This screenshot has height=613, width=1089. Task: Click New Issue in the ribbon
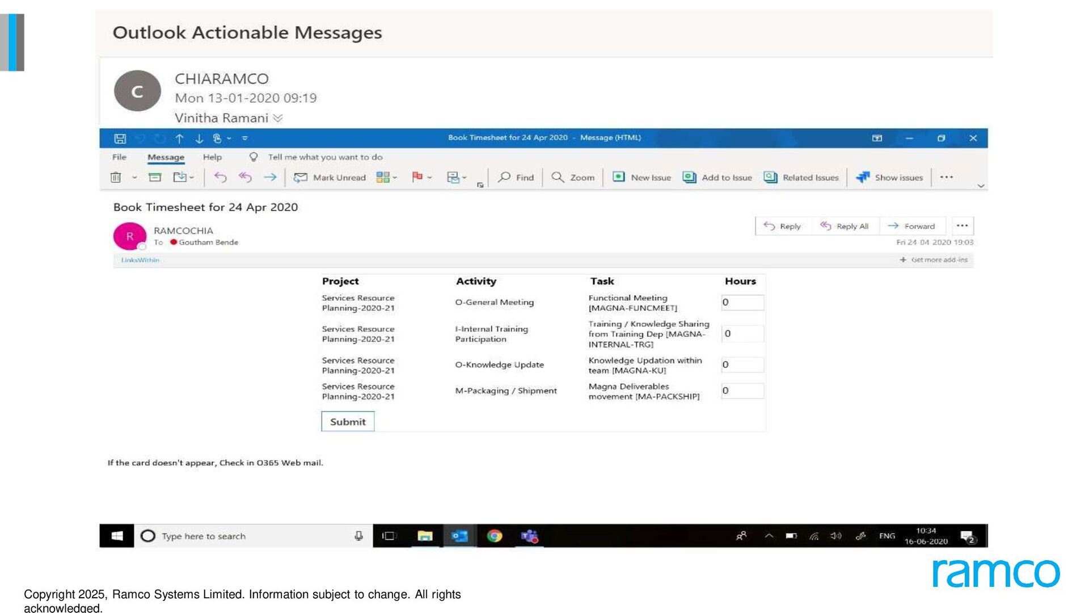pos(641,178)
